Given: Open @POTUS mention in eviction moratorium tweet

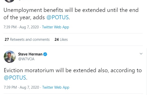Looking at the screenshot, I should [x=15, y=78].
